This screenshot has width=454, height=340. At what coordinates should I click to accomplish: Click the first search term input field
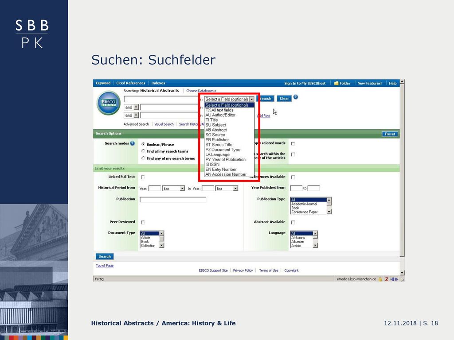161,99
